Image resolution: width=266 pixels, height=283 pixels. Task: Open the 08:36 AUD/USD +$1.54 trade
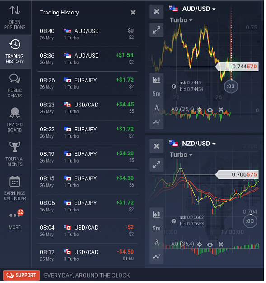click(x=88, y=59)
